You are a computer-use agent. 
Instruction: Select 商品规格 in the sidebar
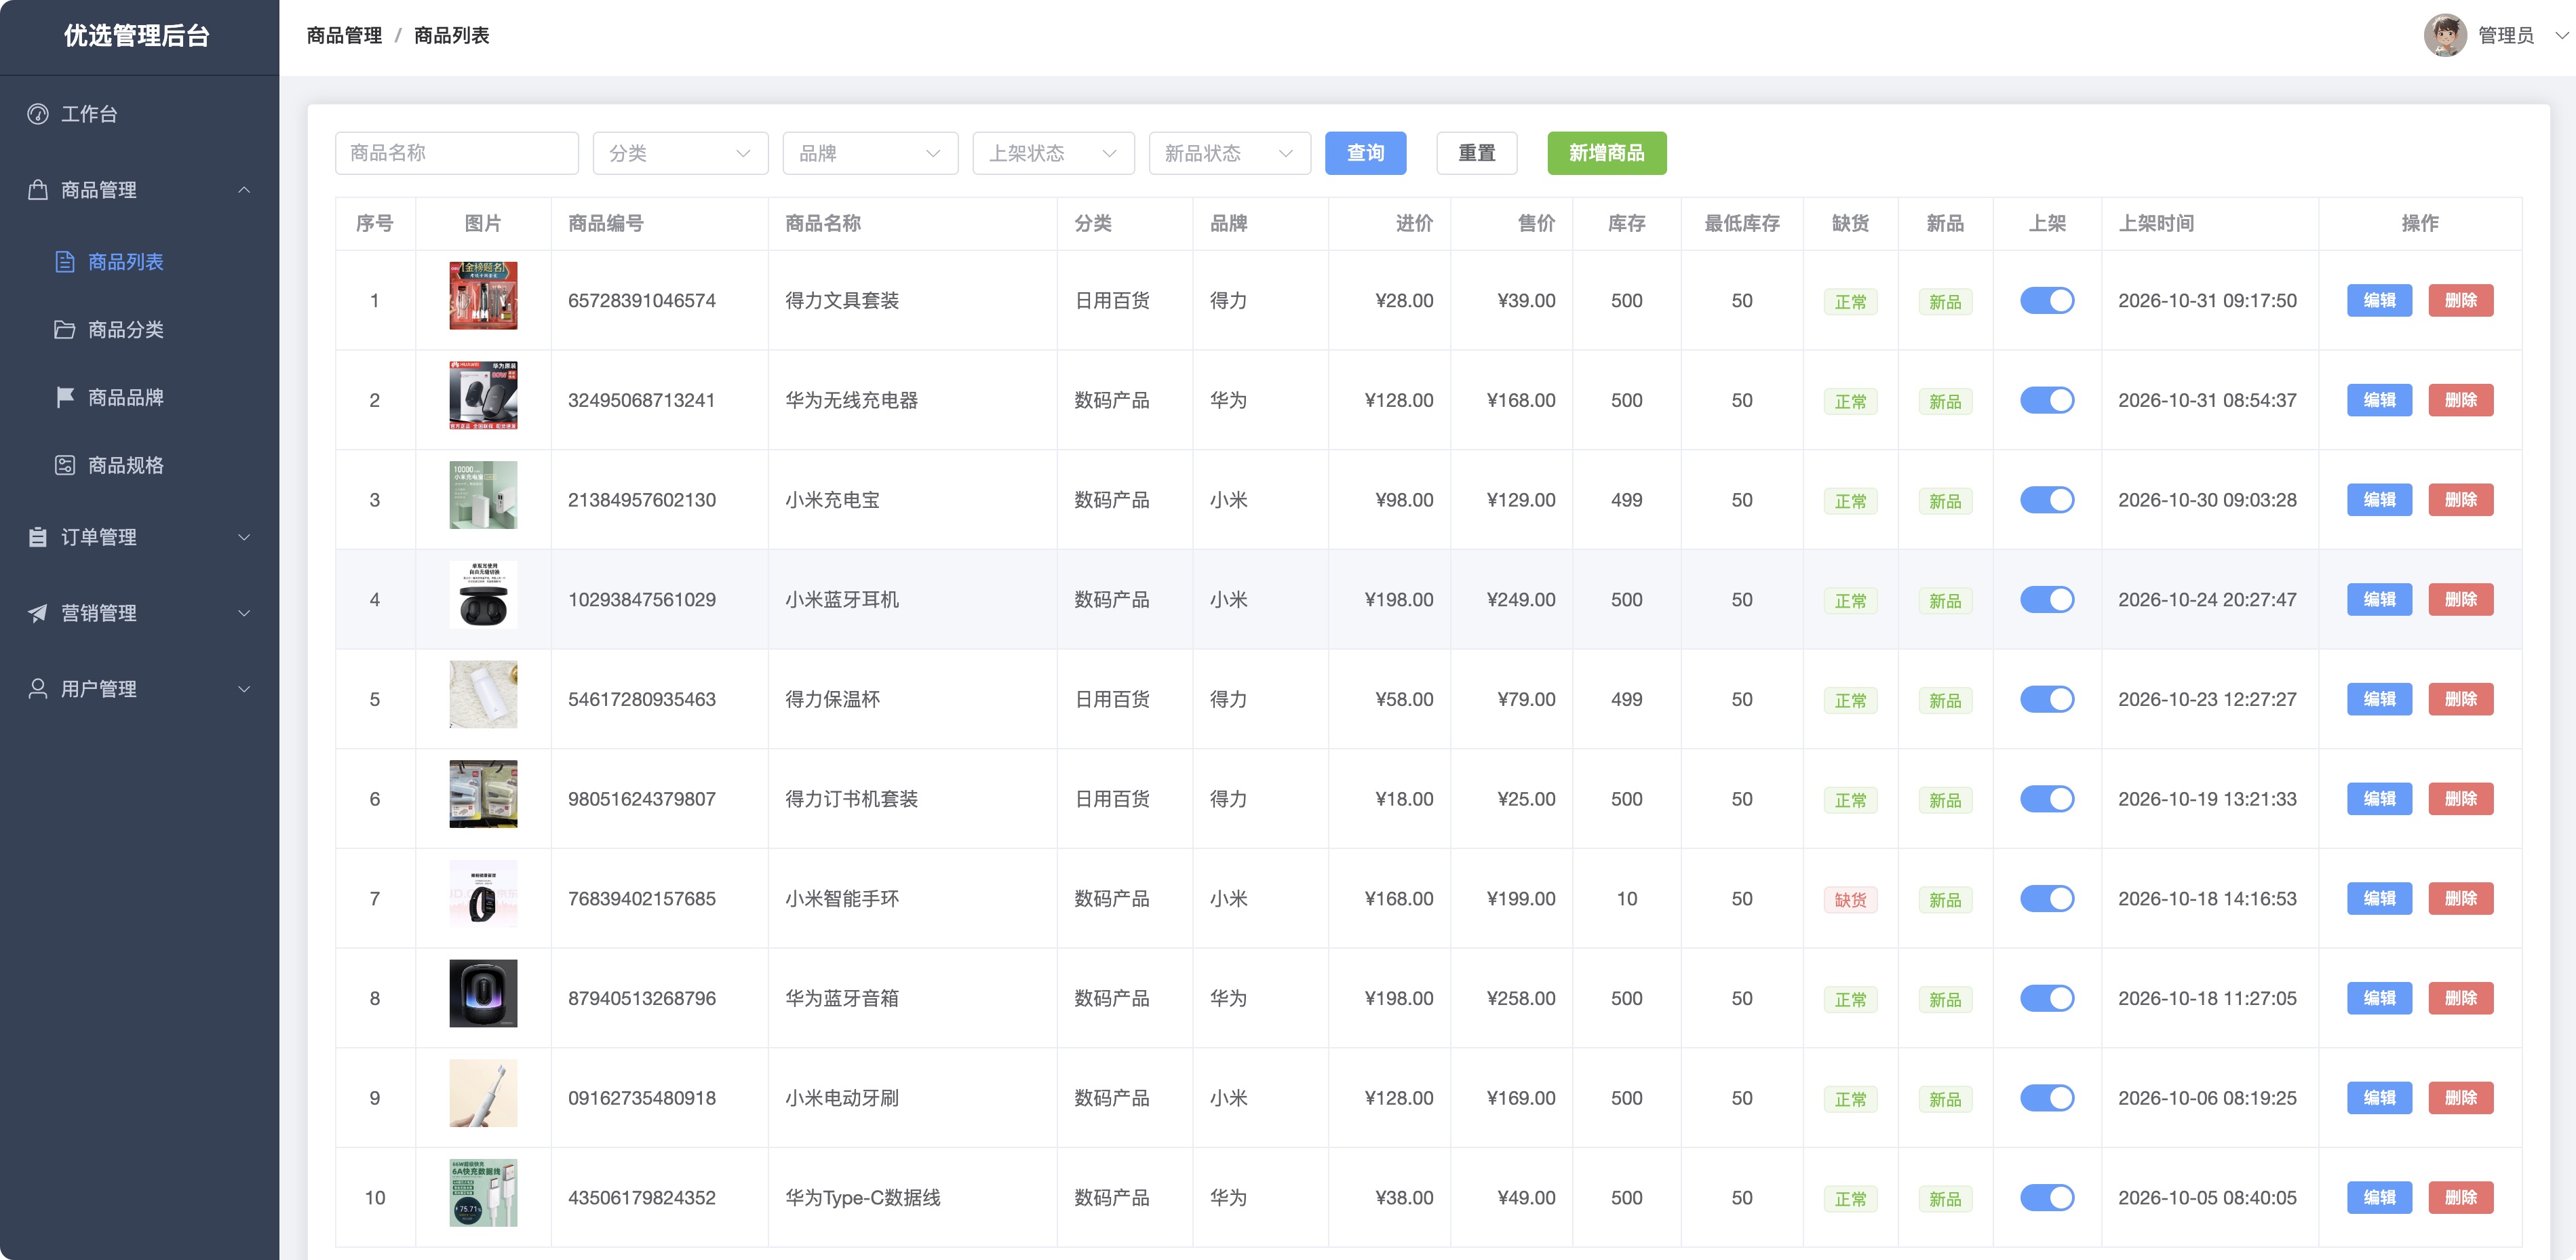click(x=139, y=466)
